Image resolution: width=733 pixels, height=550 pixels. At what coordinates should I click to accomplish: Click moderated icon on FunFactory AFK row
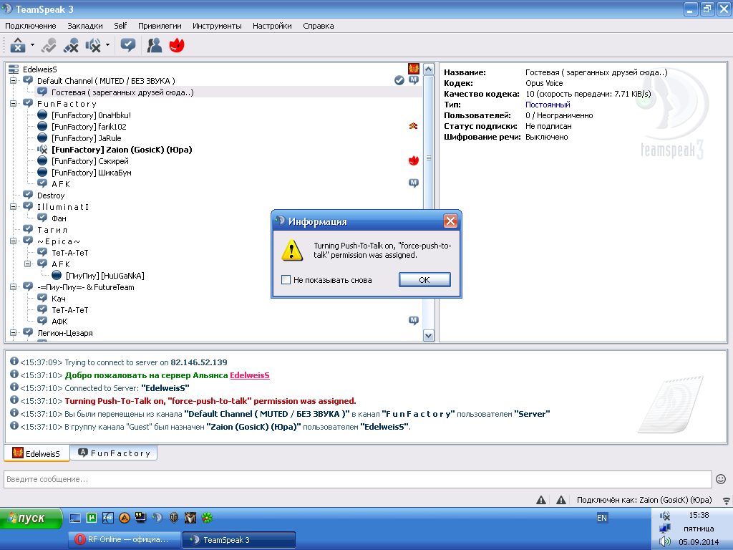tap(414, 183)
